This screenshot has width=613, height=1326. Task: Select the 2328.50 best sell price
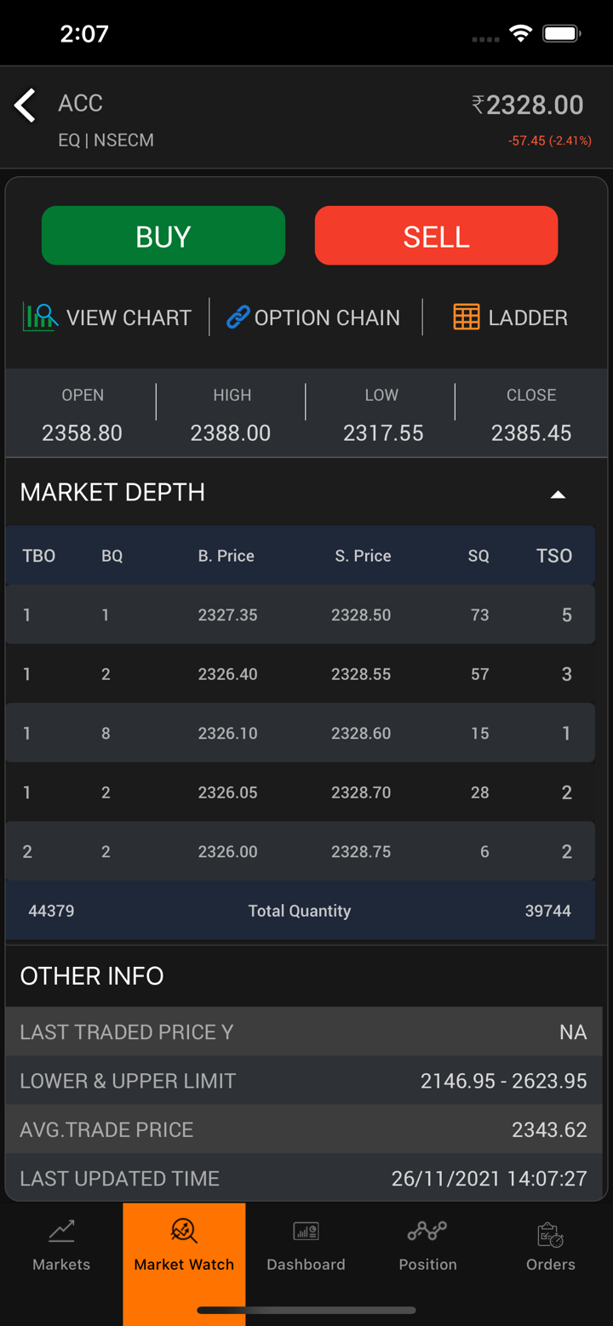point(361,614)
